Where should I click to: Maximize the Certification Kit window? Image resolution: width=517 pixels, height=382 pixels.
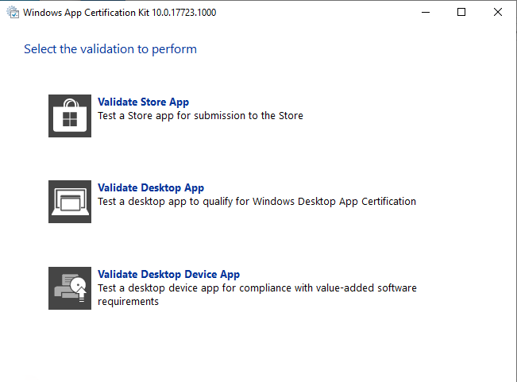pos(461,12)
